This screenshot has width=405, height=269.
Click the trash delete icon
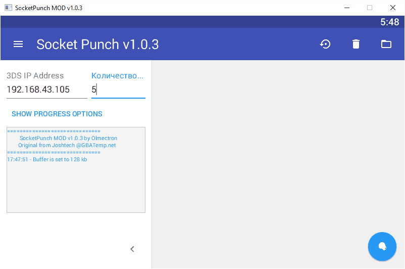pyautogui.click(x=356, y=44)
